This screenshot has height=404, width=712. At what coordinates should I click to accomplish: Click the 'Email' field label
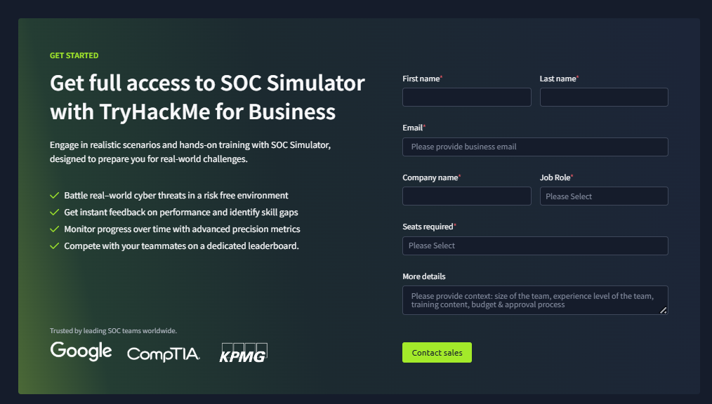414,128
